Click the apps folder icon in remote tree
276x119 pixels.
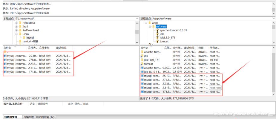(x=150, y=23)
